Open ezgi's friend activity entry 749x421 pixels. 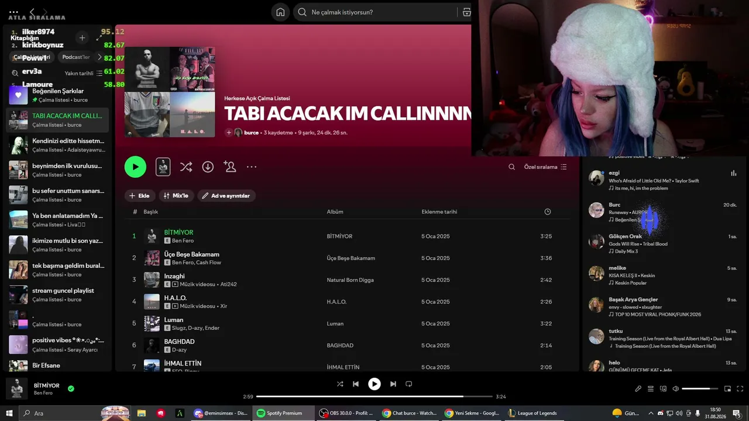click(x=664, y=181)
